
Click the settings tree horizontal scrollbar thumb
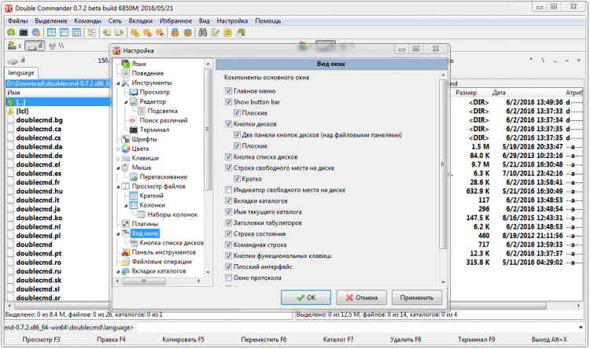[145, 281]
